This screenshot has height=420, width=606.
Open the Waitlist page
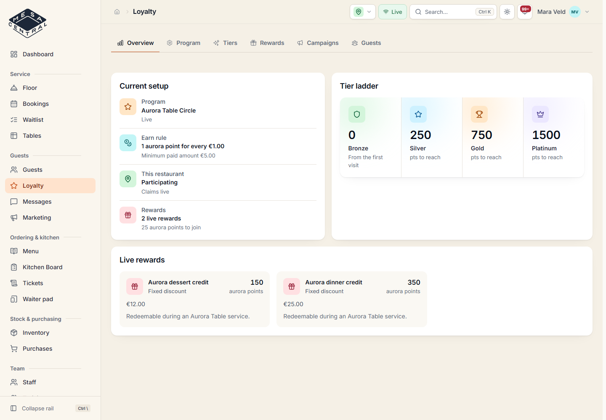50,120
